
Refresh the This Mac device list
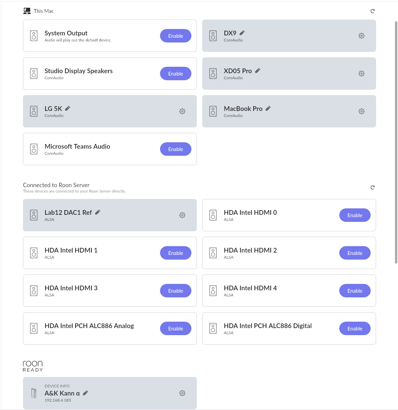(x=373, y=11)
